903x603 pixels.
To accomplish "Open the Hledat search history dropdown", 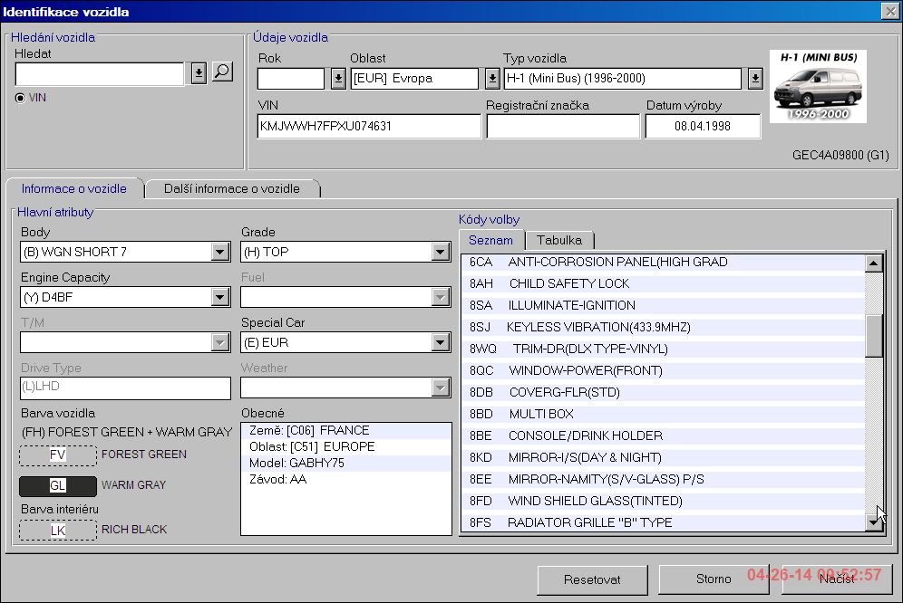I will [199, 73].
